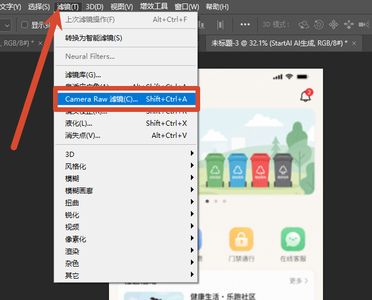Close the RGB/8#) document tab
The height and width of the screenshot is (300, 372).
click(x=40, y=43)
